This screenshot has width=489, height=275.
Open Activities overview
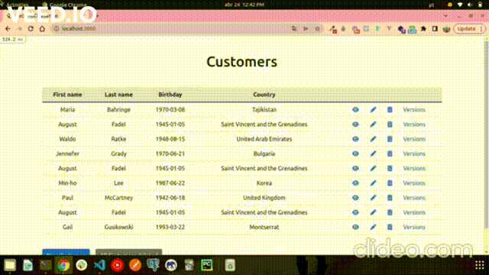pyautogui.click(x=17, y=5)
